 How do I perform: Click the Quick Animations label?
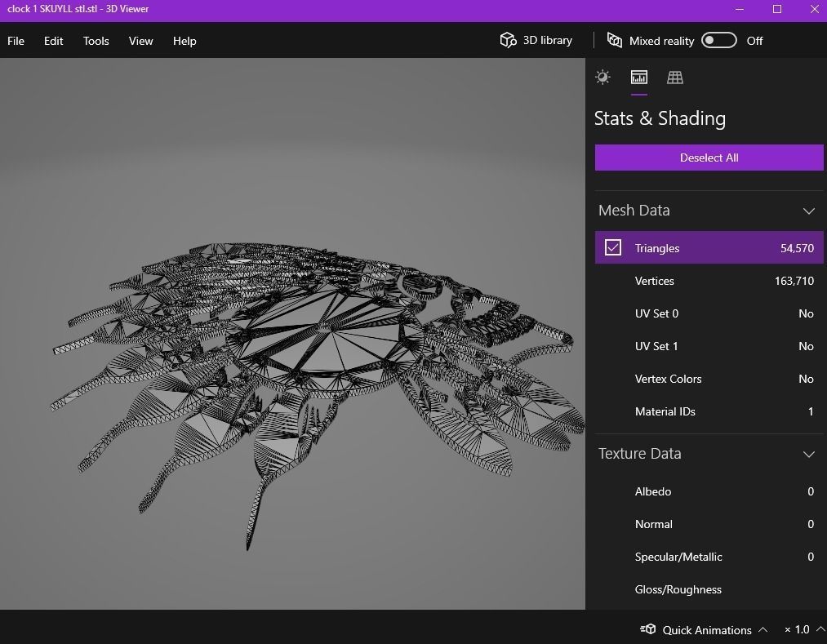(707, 629)
